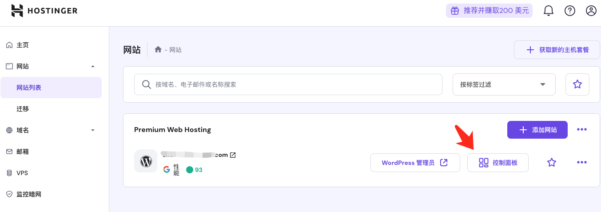Open the site's external link icon
This screenshot has width=601, height=212.
233,155
